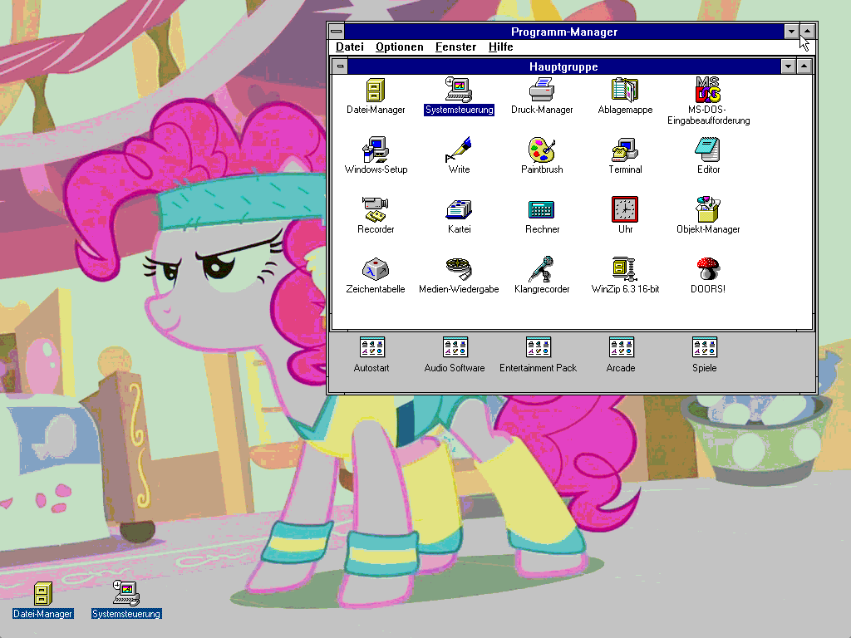Open the Windows-Setup icon

click(375, 150)
